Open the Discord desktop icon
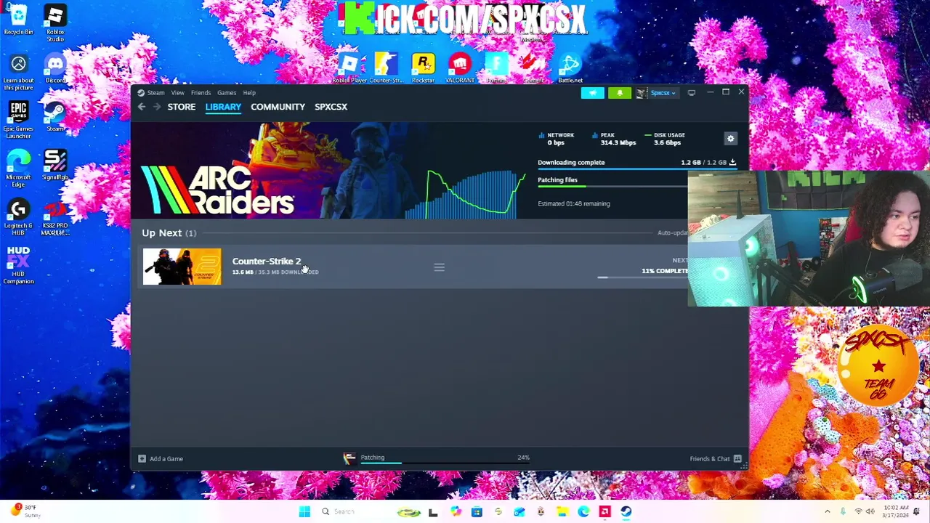The image size is (930, 523). pyautogui.click(x=55, y=69)
